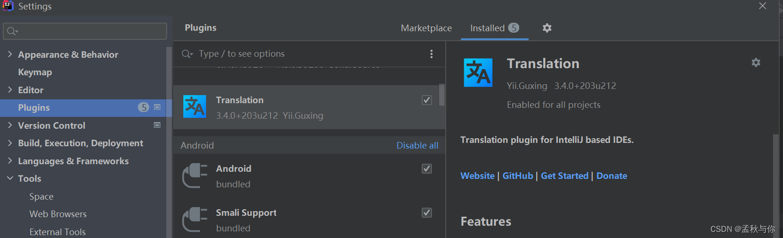Collapse the Tools settings section

click(x=10, y=178)
